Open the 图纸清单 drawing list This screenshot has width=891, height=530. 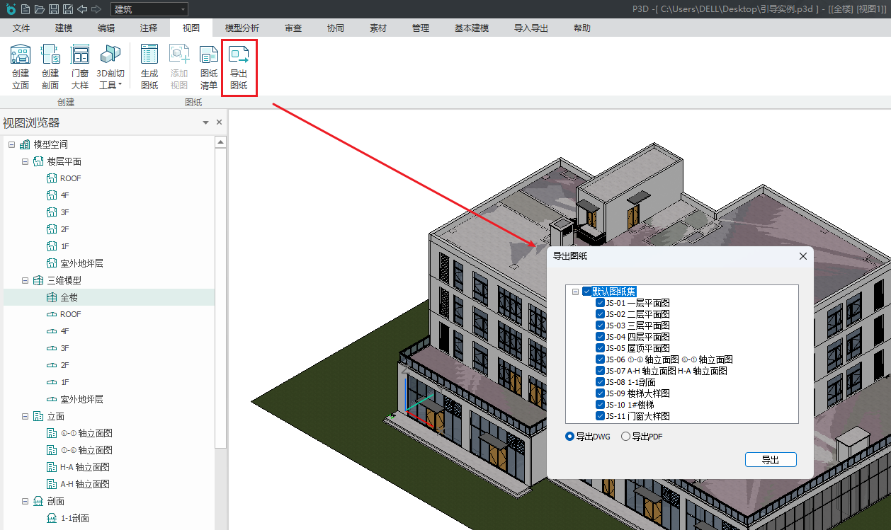(x=209, y=67)
